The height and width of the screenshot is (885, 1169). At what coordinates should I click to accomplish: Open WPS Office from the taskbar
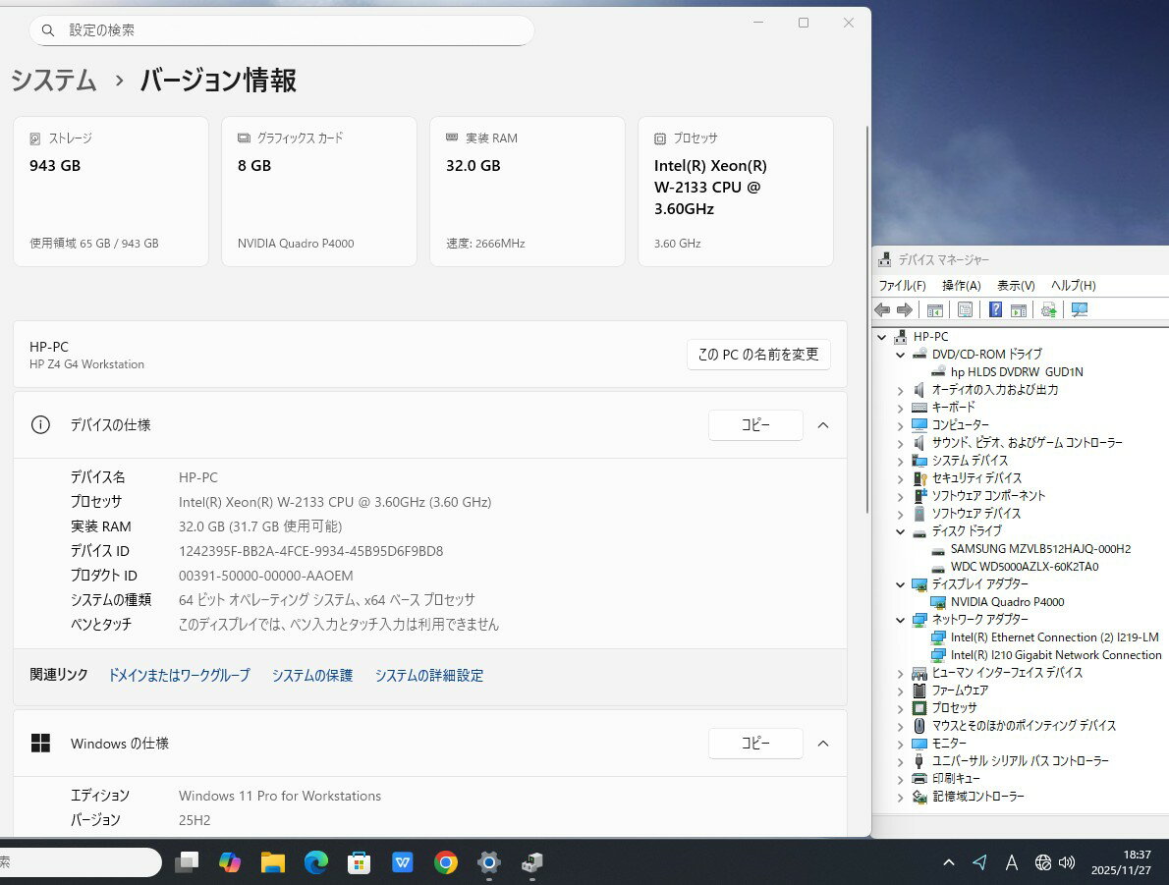pos(403,862)
